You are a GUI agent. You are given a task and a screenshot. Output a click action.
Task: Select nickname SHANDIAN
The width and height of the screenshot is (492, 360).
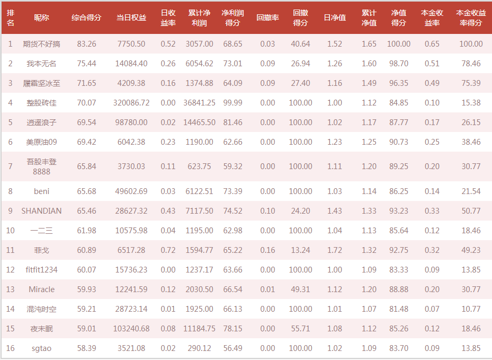(41, 211)
